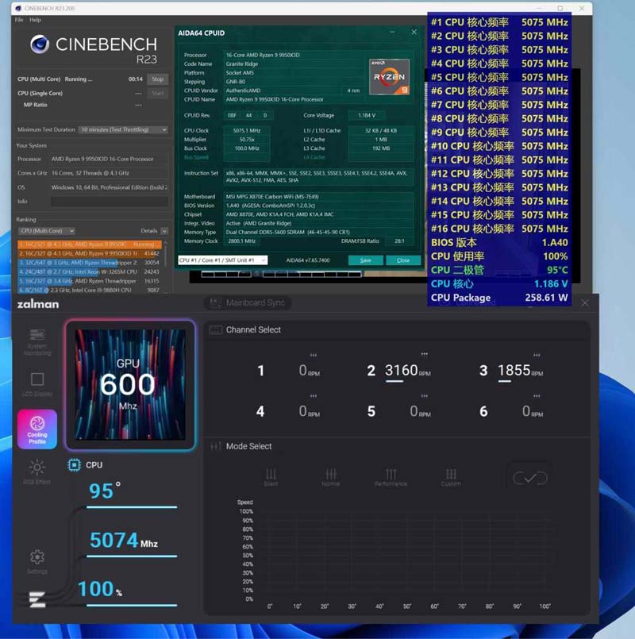Click the #1 CPU 核心频率 overlay row
This screenshot has height=639, width=635.
point(499,22)
